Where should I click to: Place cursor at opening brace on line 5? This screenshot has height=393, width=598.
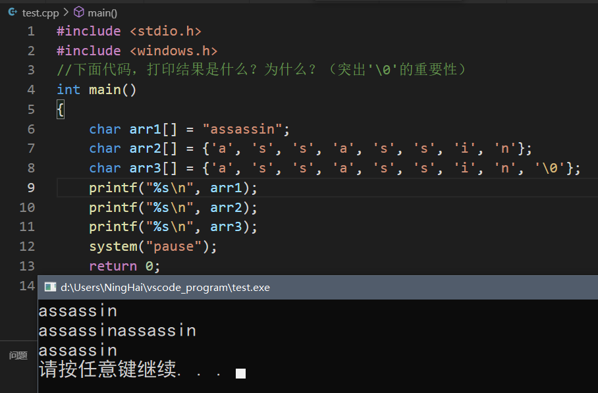60,109
